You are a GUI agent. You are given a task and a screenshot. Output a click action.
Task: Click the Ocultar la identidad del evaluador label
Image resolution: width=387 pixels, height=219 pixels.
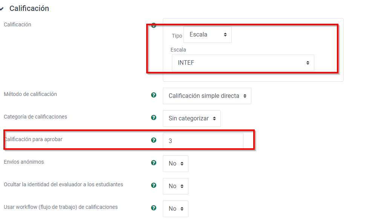coord(63,184)
